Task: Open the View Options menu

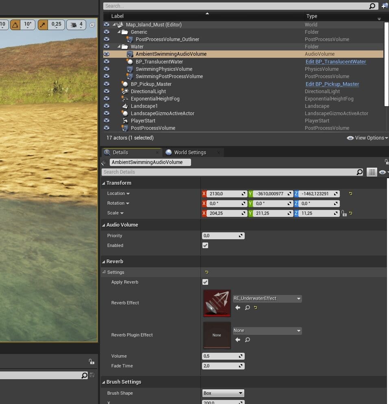Action: point(367,138)
